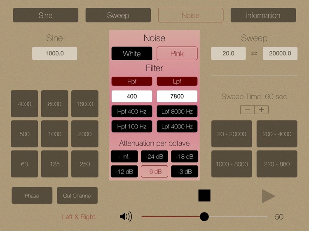309x231 pixels.
Task: Tap the 1000 sine preset button
Action: (54, 134)
